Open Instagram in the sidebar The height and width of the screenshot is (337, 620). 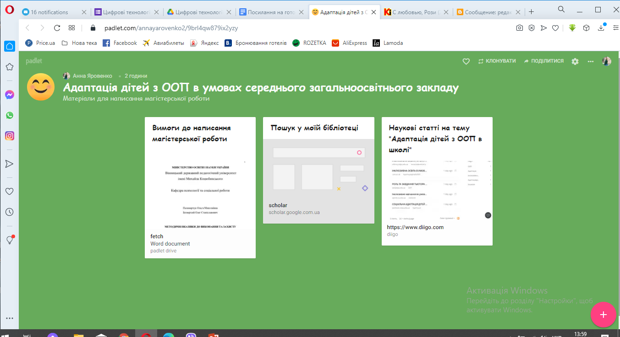(9, 136)
